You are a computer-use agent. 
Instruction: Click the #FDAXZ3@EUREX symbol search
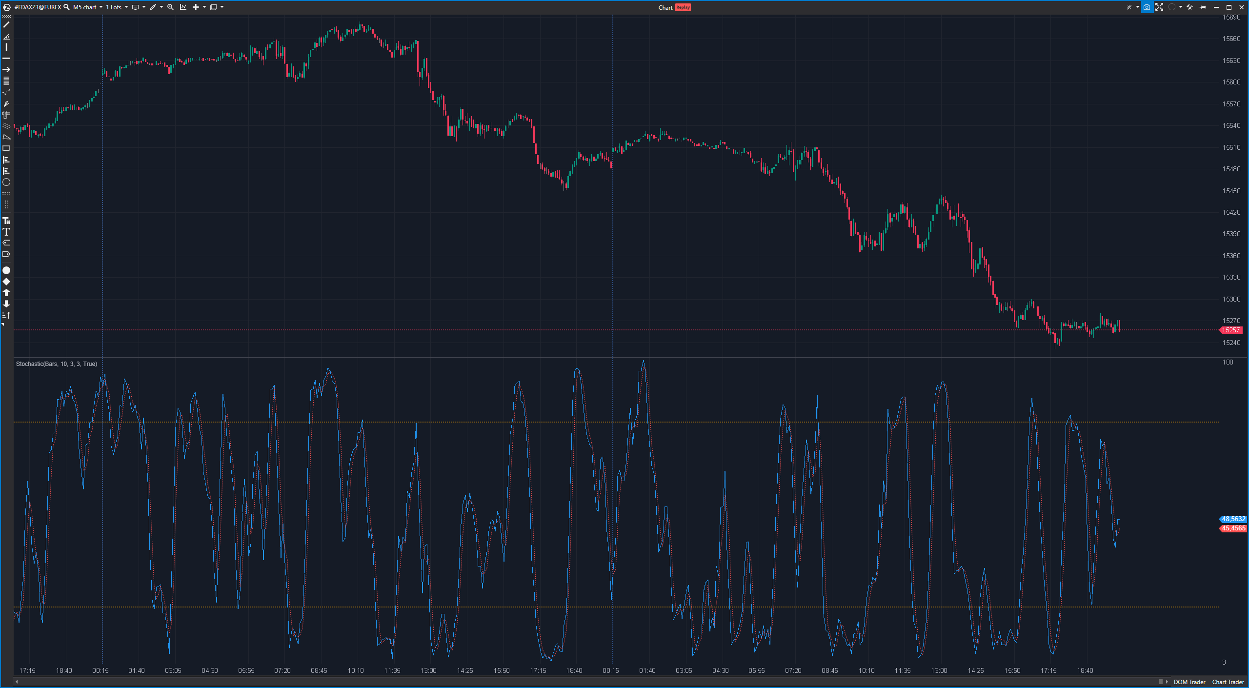[41, 7]
